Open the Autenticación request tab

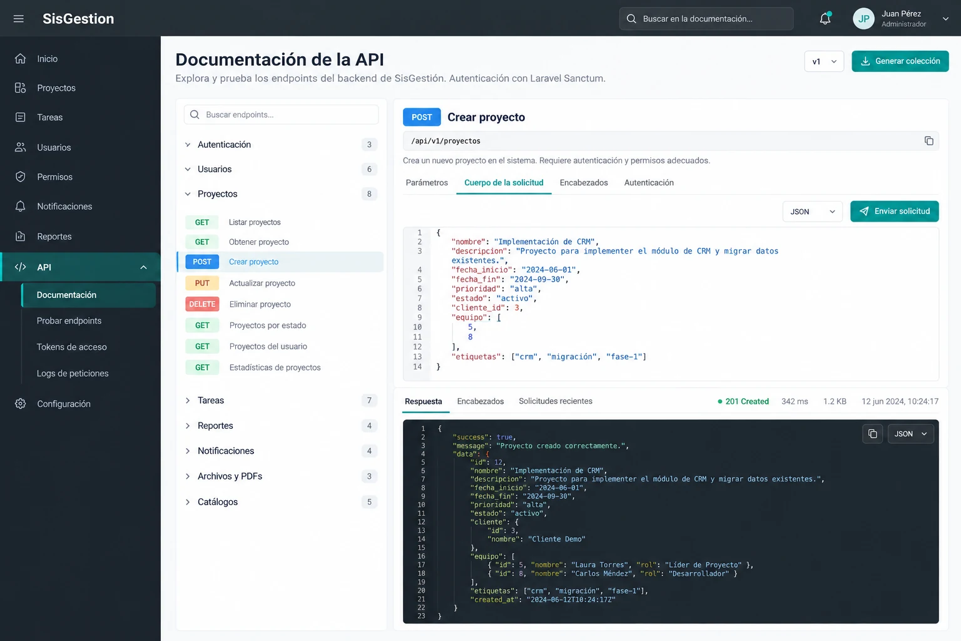coord(649,183)
